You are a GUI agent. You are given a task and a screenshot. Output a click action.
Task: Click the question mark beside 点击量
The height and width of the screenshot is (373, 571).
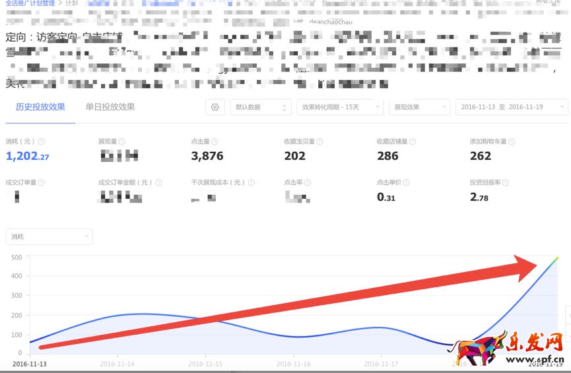[216, 141]
